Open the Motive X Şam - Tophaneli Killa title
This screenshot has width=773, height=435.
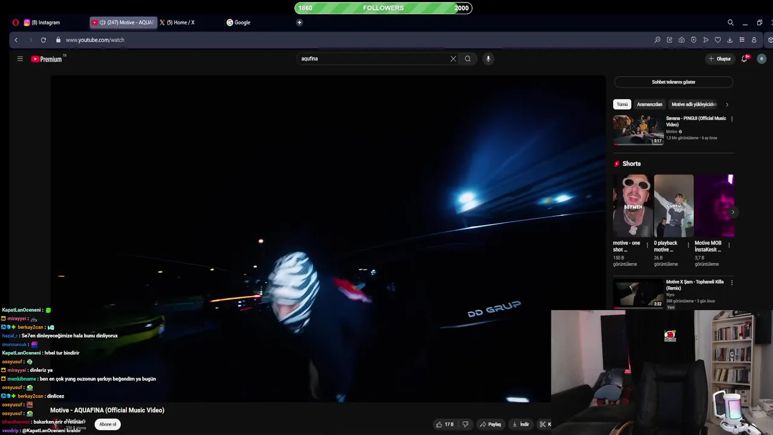click(x=695, y=285)
